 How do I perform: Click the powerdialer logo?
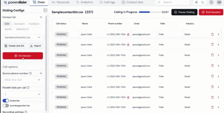pyautogui.click(x=15, y=2)
